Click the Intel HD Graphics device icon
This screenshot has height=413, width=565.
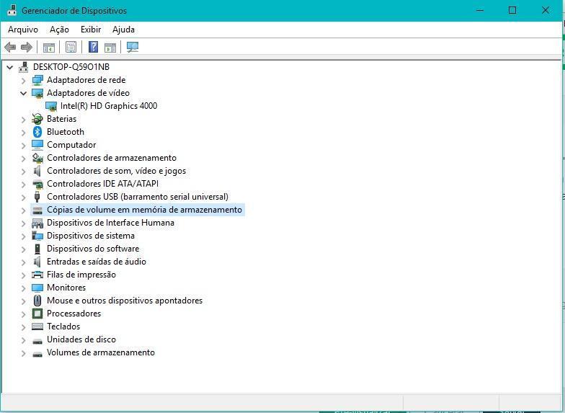click(x=50, y=106)
